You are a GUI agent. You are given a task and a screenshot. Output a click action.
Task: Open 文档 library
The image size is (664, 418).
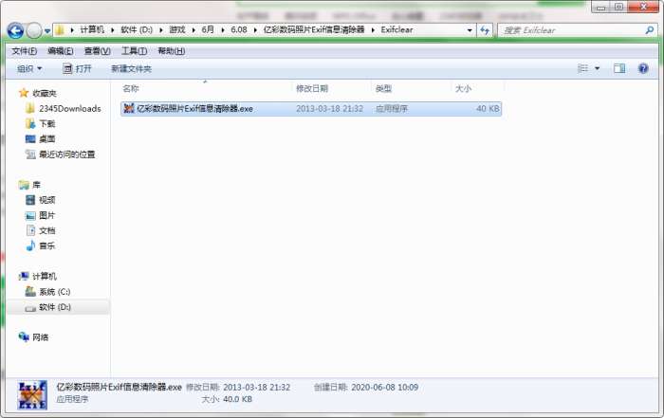[x=47, y=230]
